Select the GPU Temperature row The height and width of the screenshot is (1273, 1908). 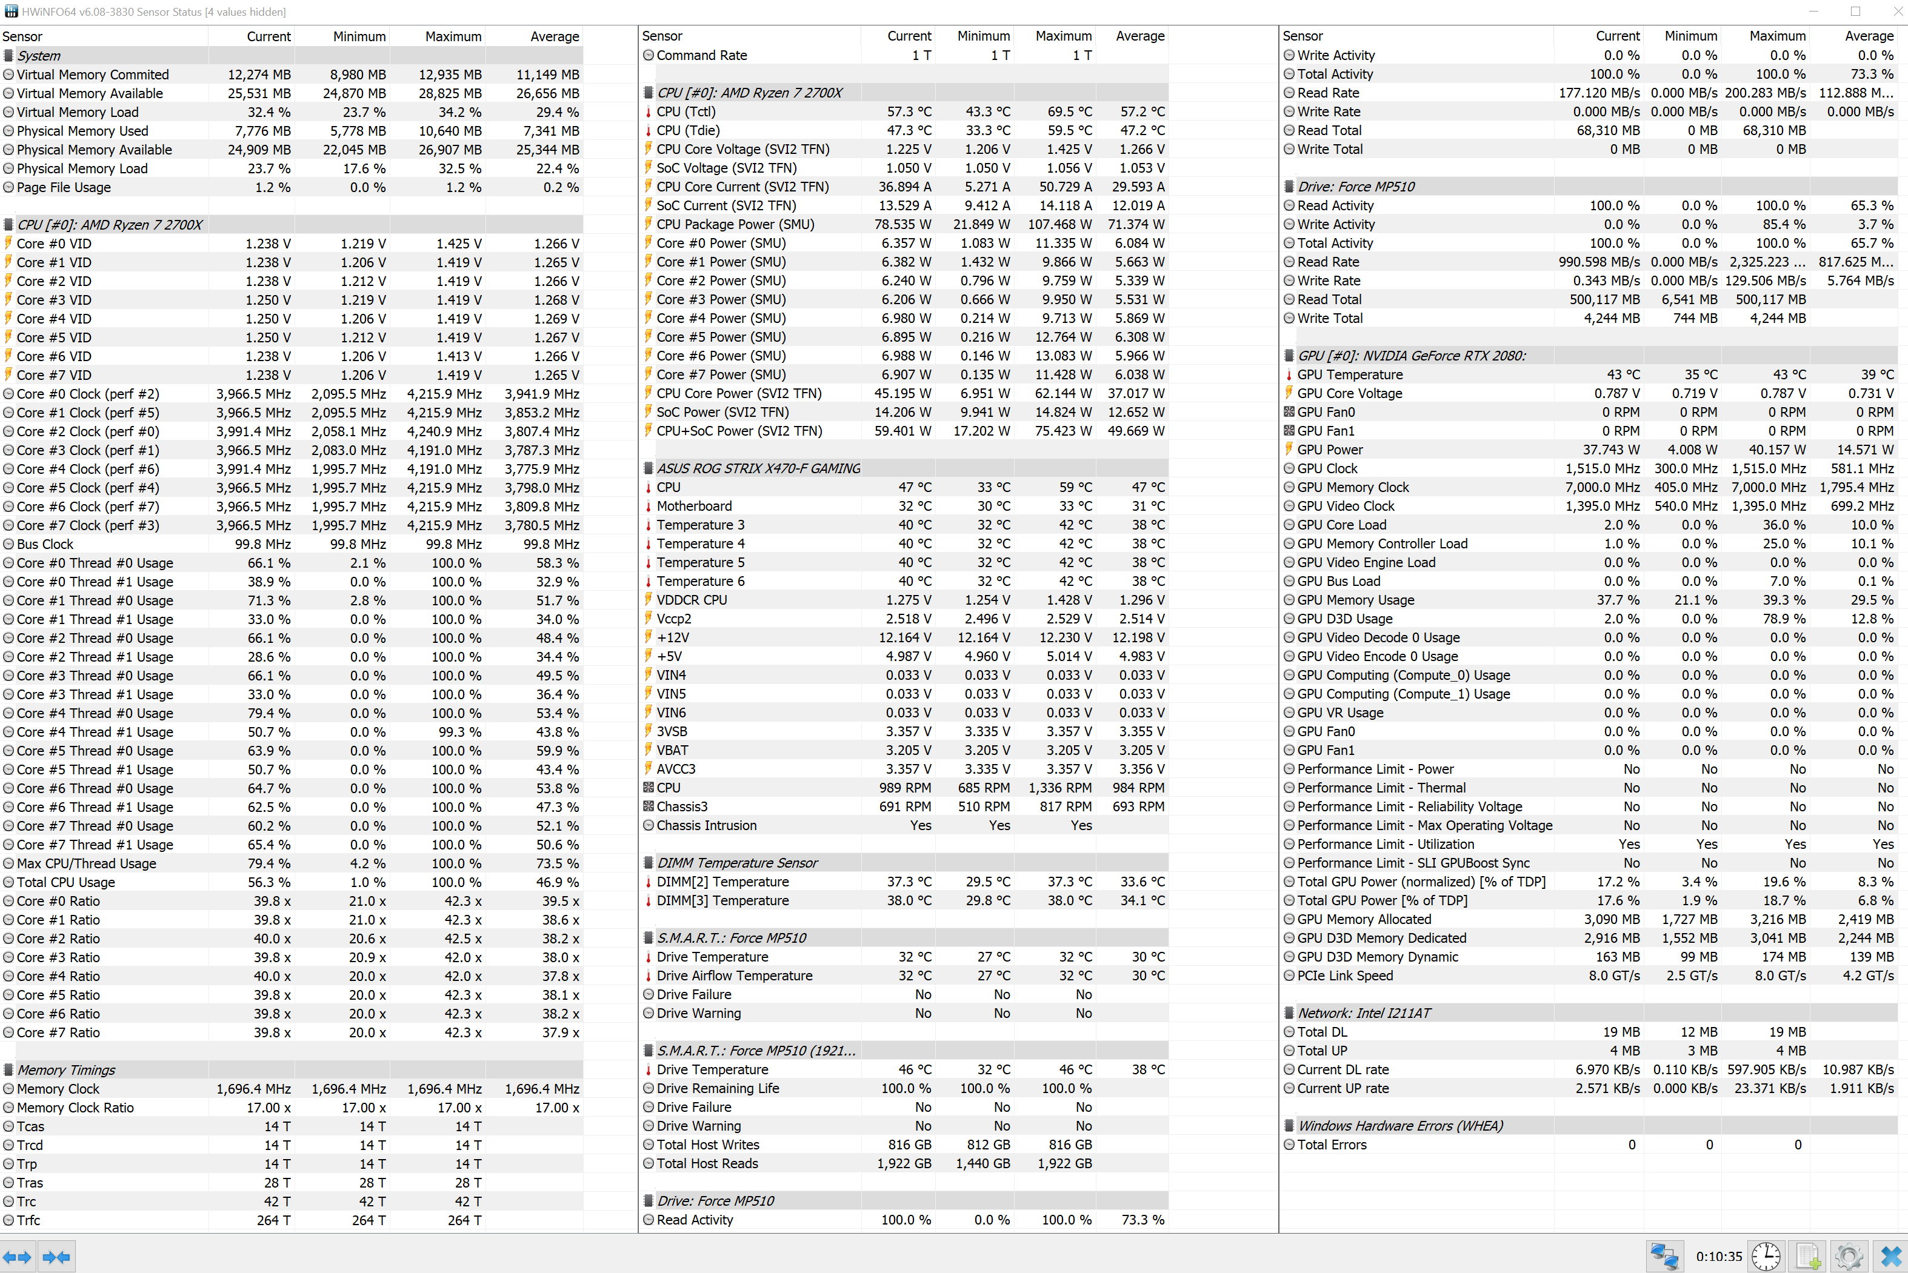(x=1349, y=374)
